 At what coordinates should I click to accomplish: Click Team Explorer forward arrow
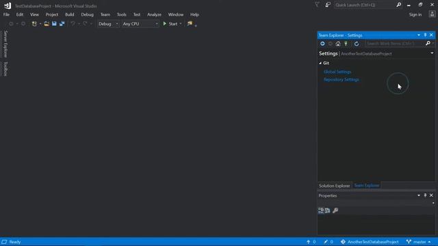331,44
